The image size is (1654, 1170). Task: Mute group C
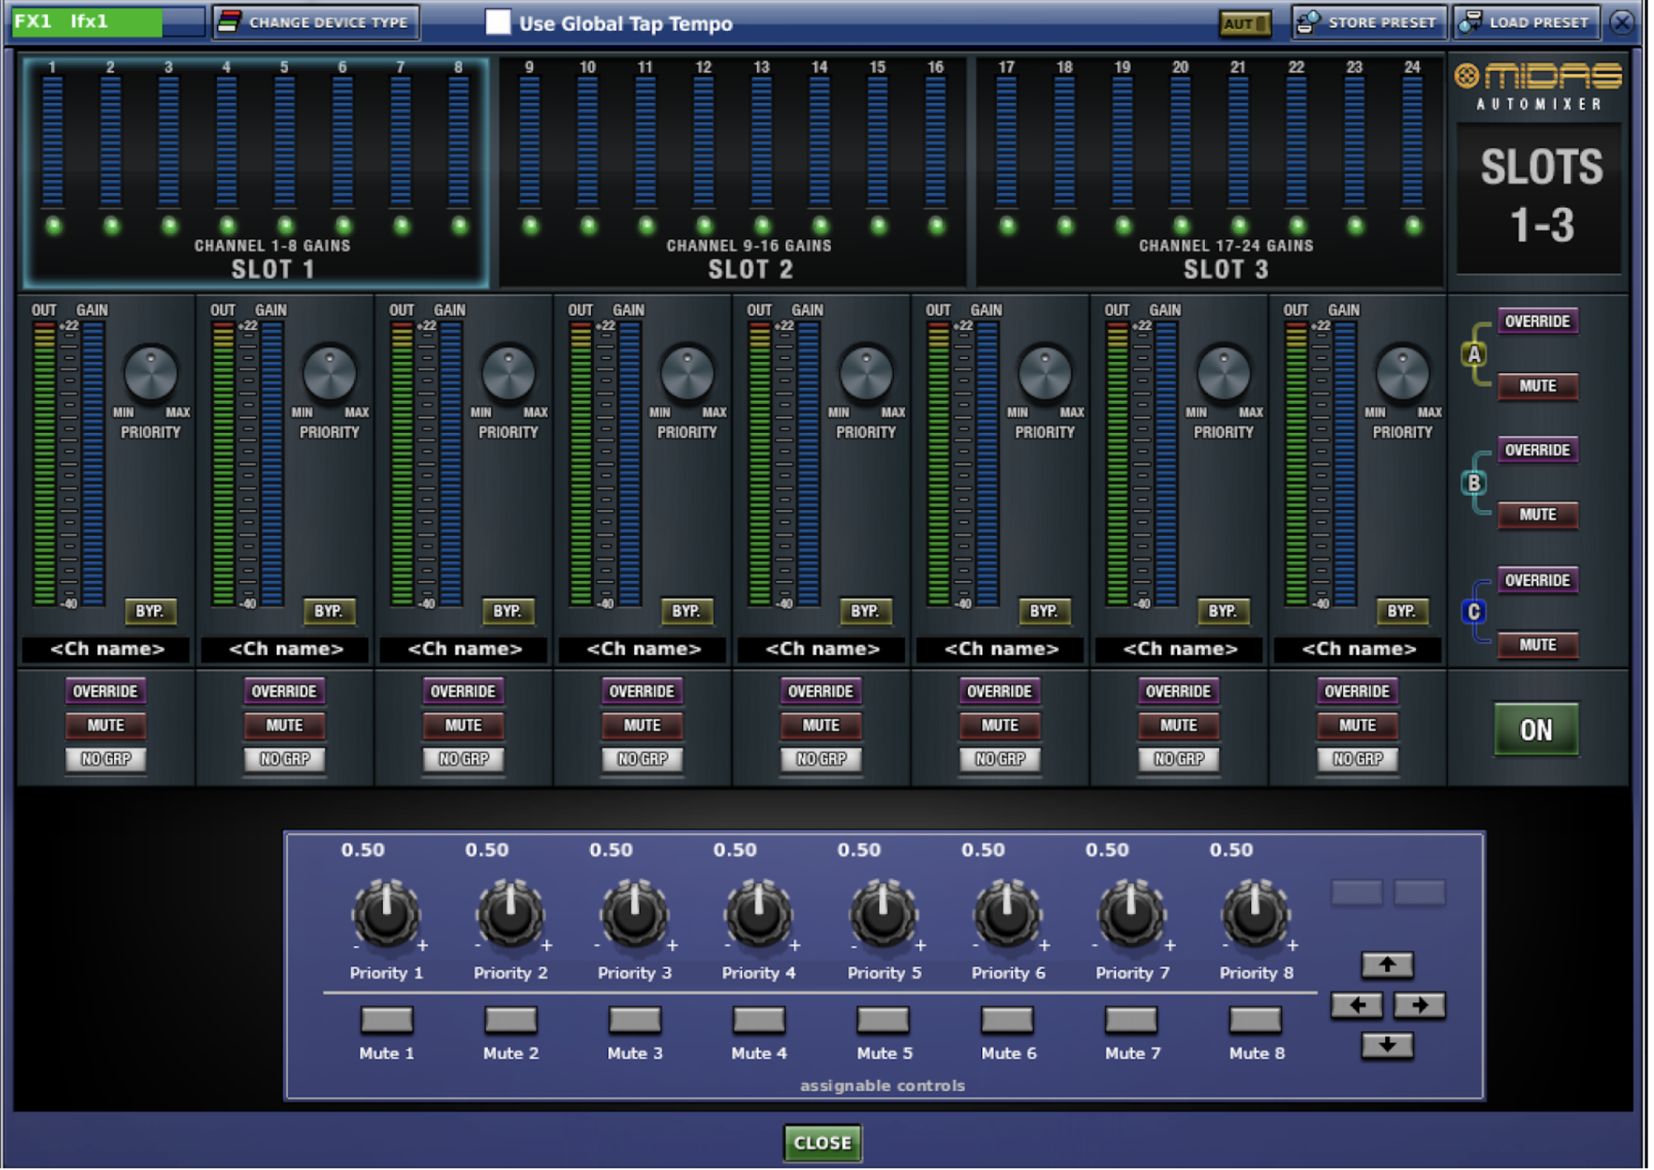(1537, 644)
